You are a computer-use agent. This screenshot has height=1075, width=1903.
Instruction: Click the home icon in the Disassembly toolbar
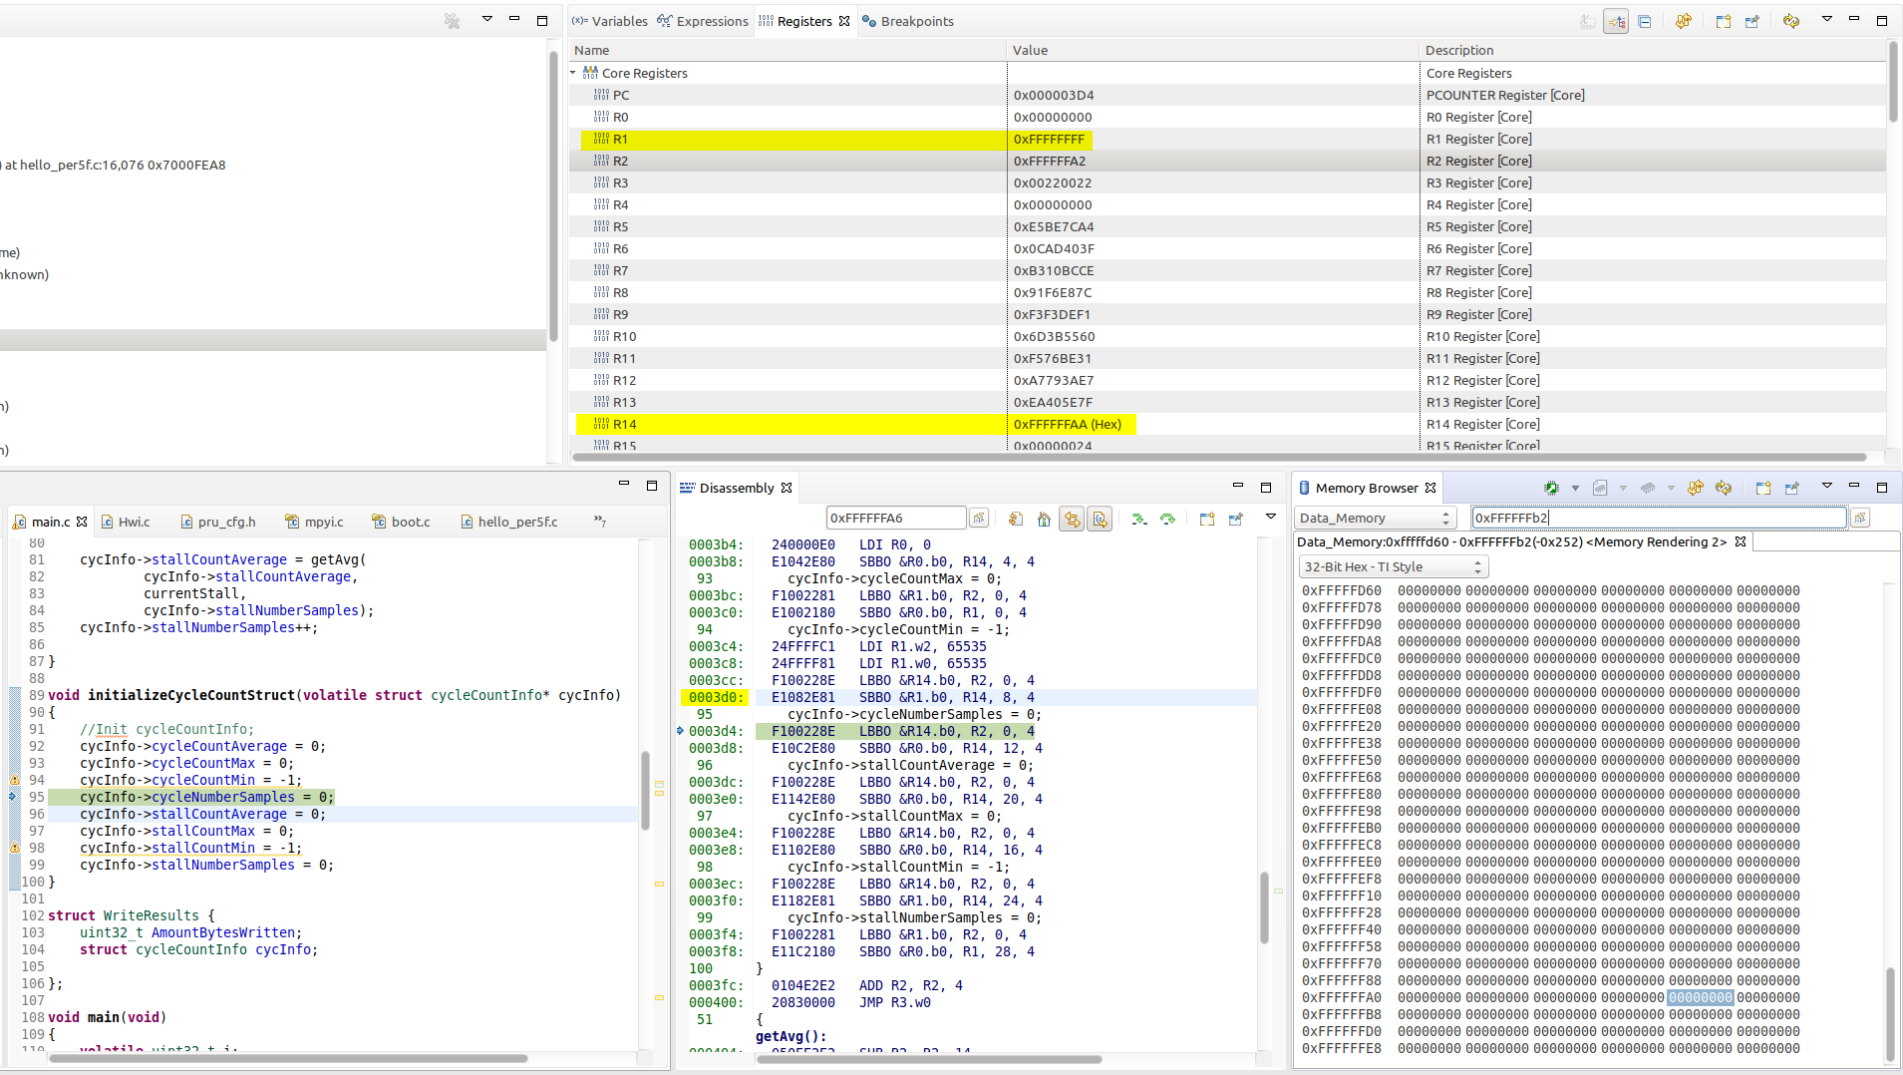pyautogui.click(x=1044, y=519)
